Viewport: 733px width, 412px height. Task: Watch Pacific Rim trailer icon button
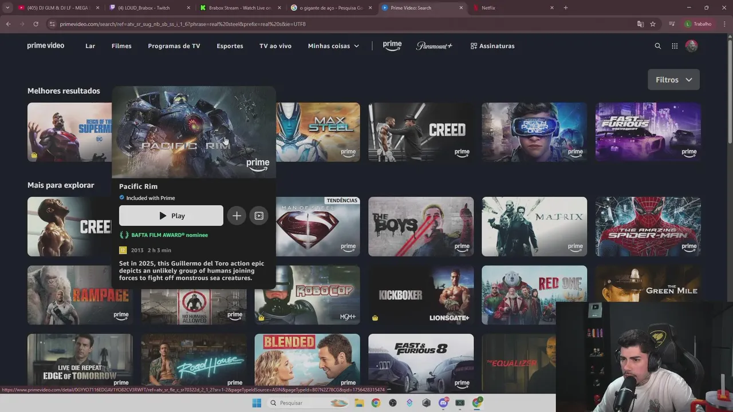coord(259,216)
